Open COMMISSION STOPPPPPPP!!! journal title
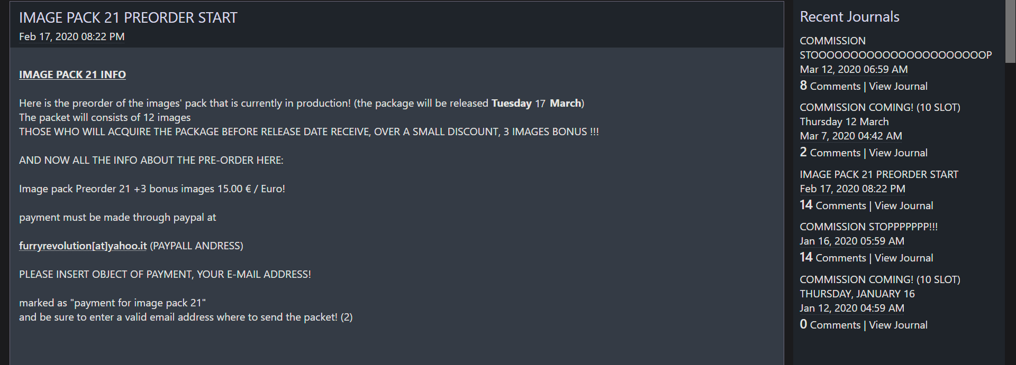The height and width of the screenshot is (365, 1016). coord(869,227)
